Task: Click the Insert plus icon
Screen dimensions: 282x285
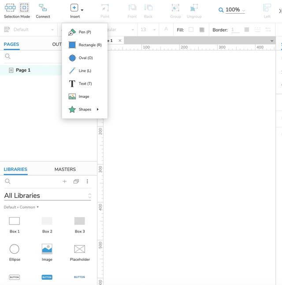Action: point(74,7)
